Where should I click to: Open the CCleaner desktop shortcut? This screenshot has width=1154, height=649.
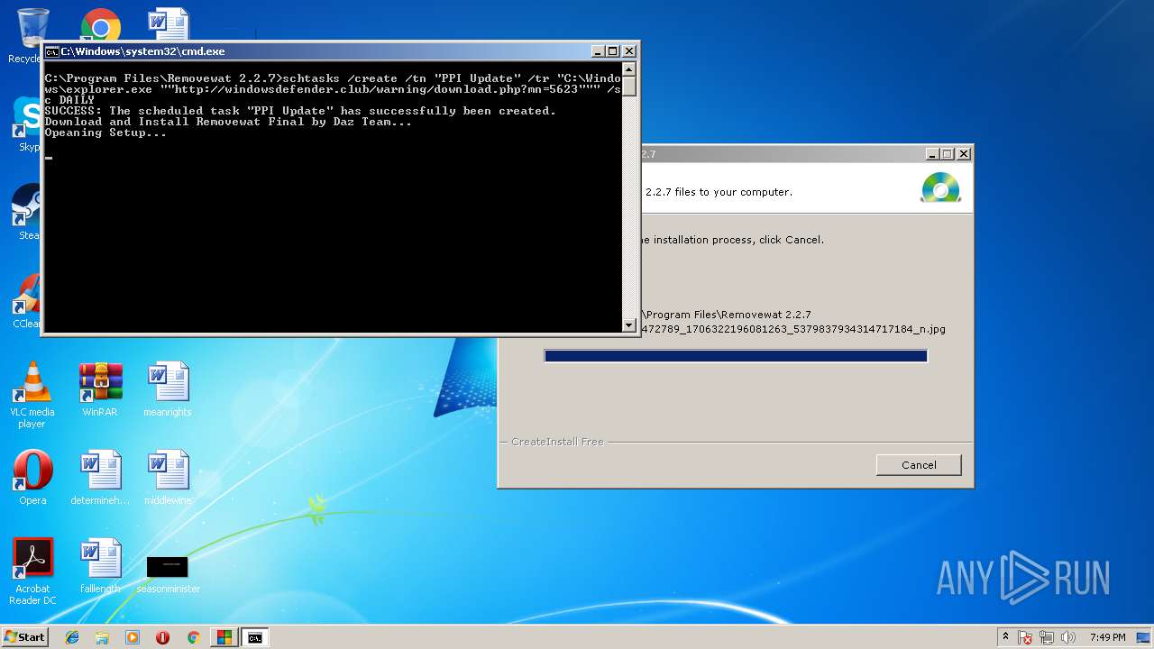click(x=27, y=301)
